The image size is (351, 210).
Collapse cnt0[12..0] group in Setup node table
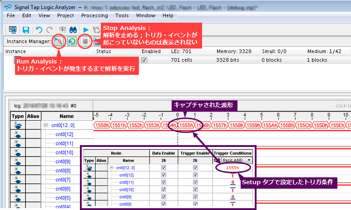tap(112, 168)
